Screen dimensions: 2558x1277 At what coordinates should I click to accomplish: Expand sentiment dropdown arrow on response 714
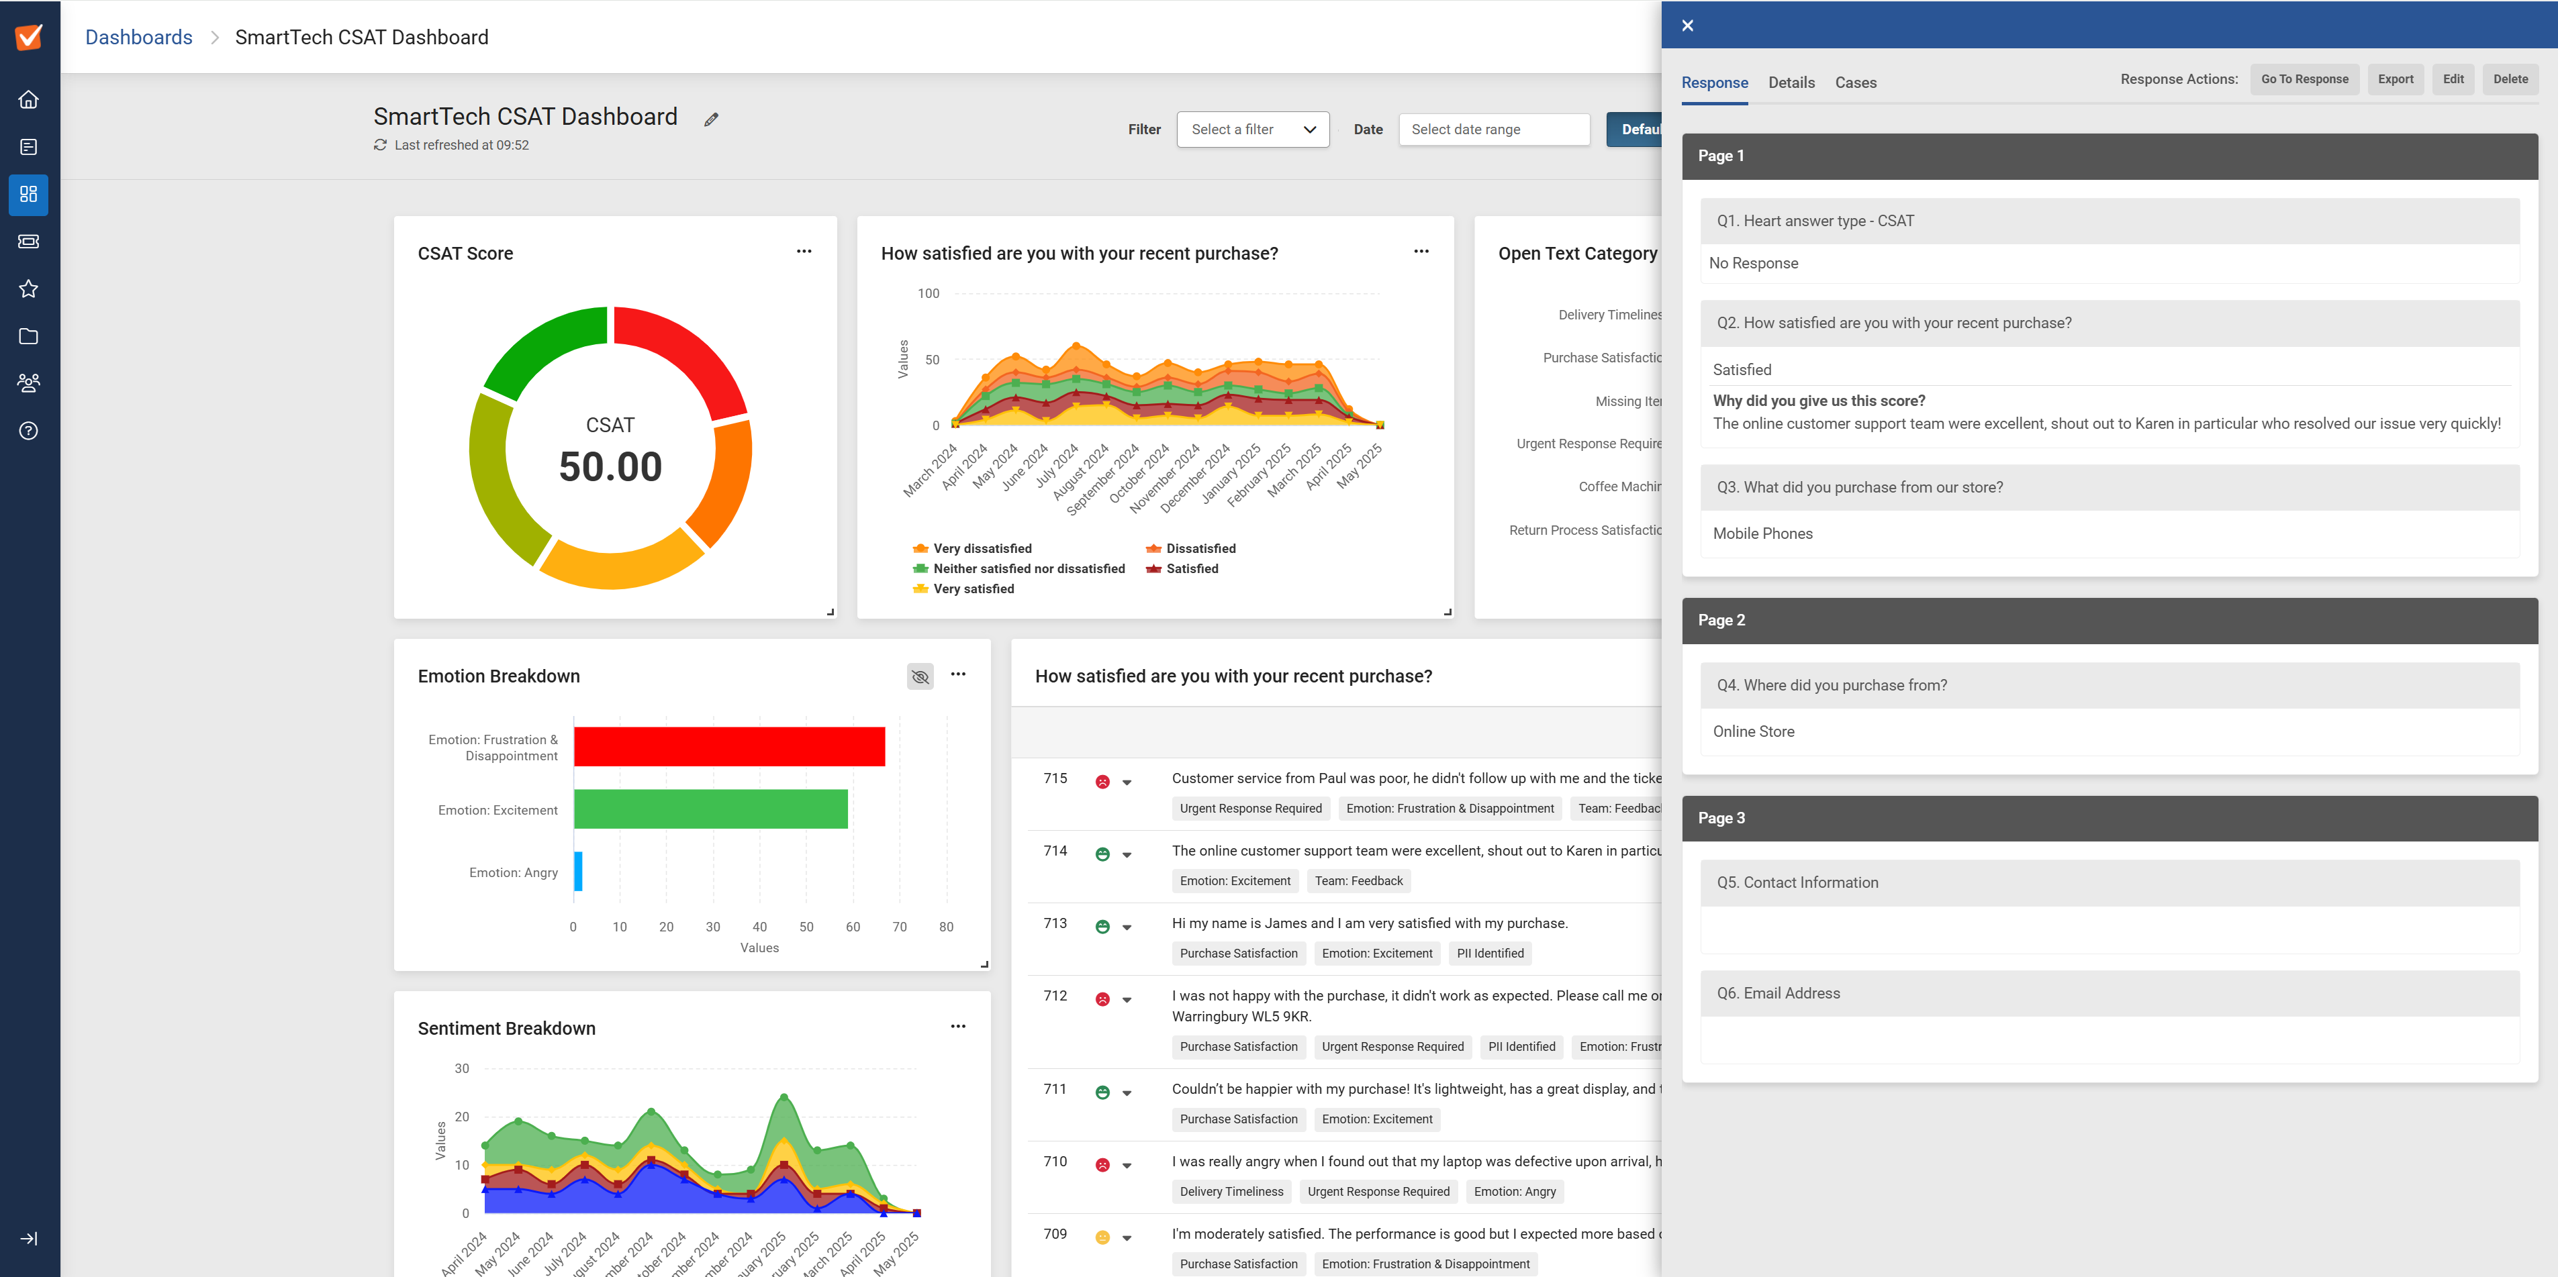[x=1126, y=856]
